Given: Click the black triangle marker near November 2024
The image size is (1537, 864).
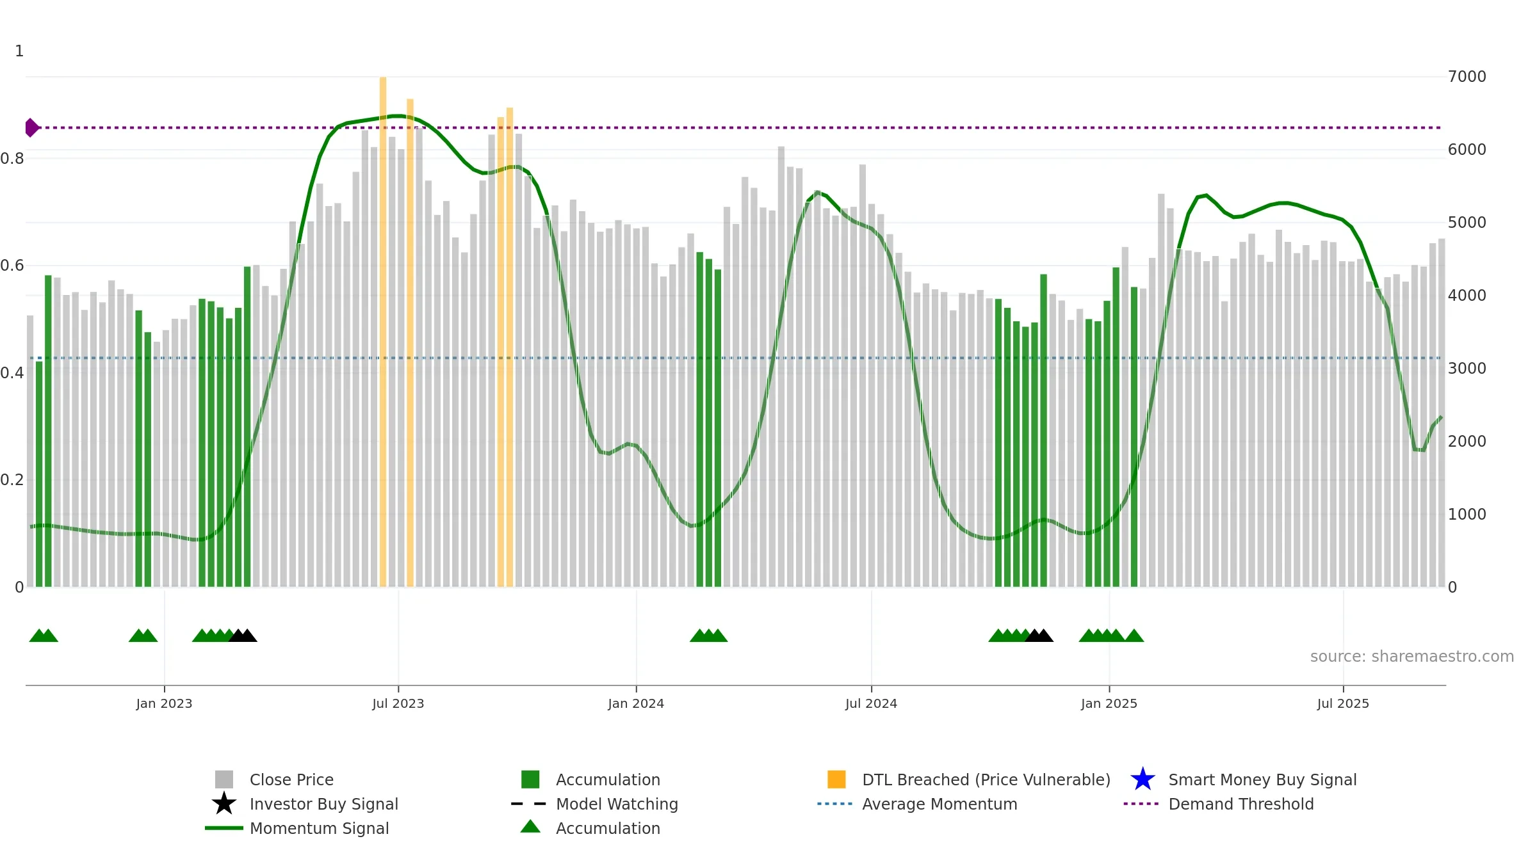Looking at the screenshot, I should (x=1039, y=636).
